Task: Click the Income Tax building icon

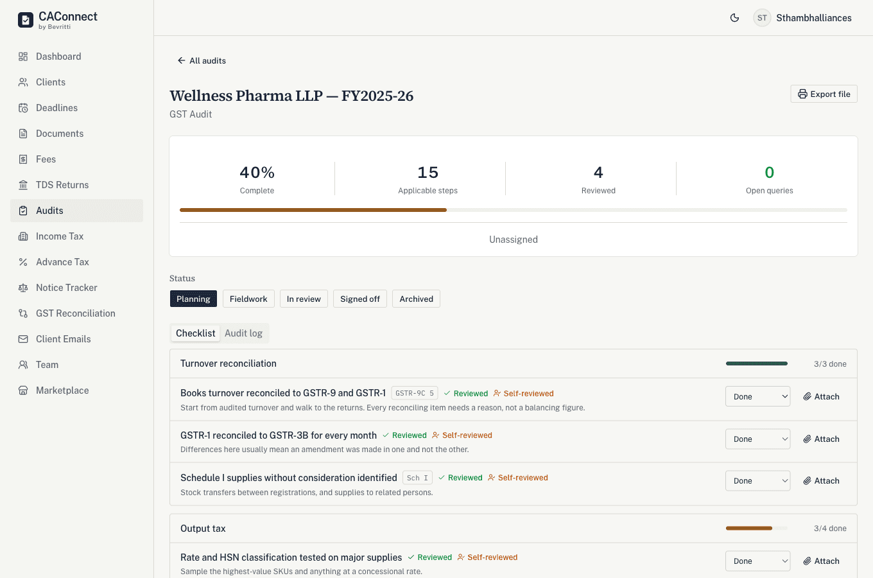Action: coord(23,236)
